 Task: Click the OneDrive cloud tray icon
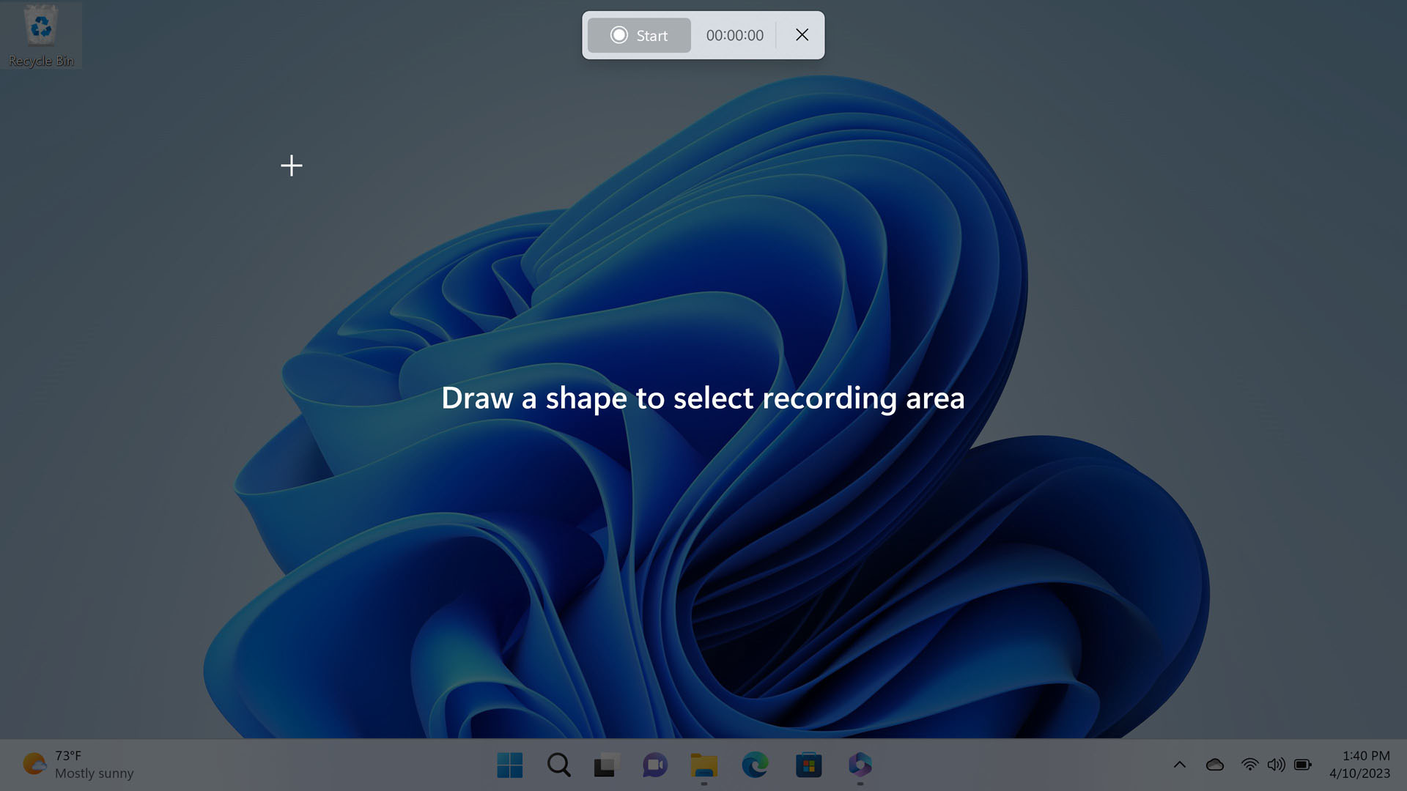(x=1214, y=765)
